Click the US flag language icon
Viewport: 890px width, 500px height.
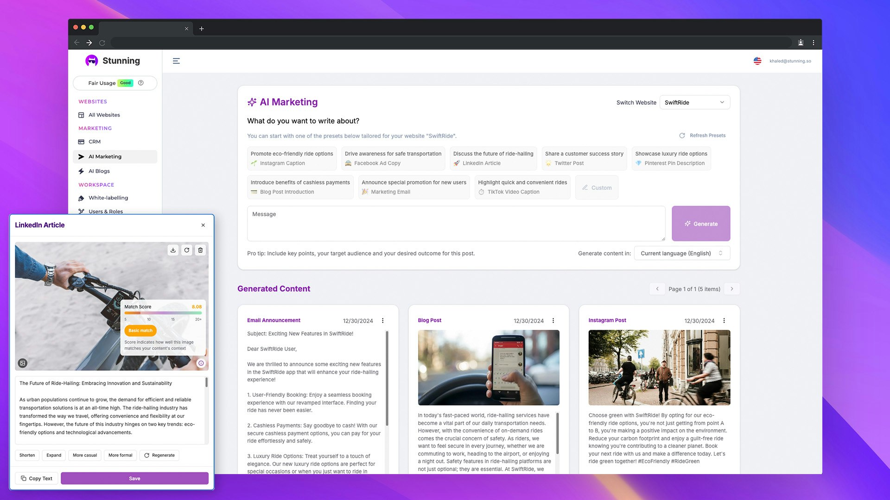click(757, 61)
